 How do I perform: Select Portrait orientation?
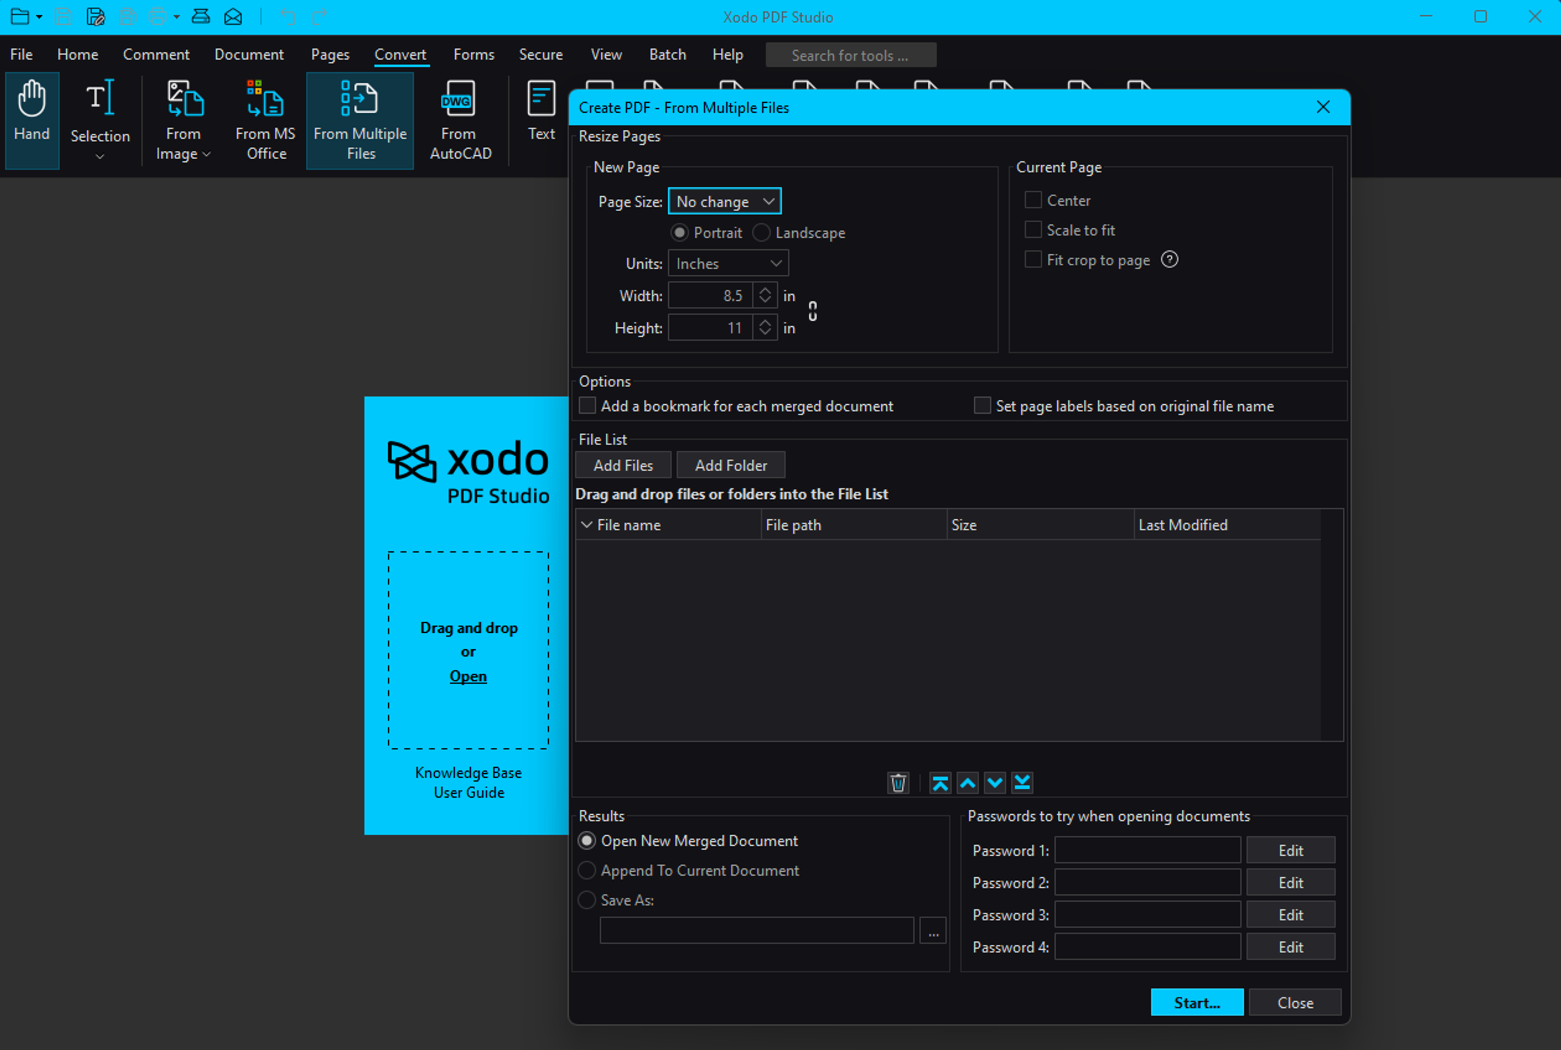(x=679, y=232)
